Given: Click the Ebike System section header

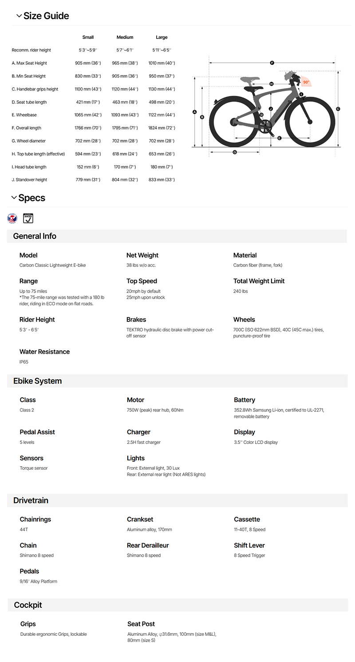Looking at the screenshot, I should coord(37,381).
